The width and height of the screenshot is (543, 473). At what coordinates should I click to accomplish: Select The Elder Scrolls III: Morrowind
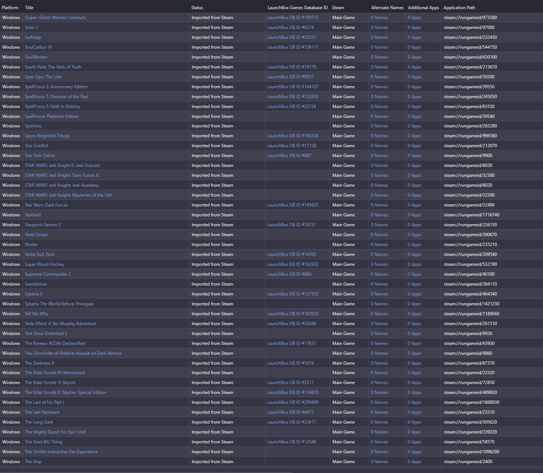point(55,373)
